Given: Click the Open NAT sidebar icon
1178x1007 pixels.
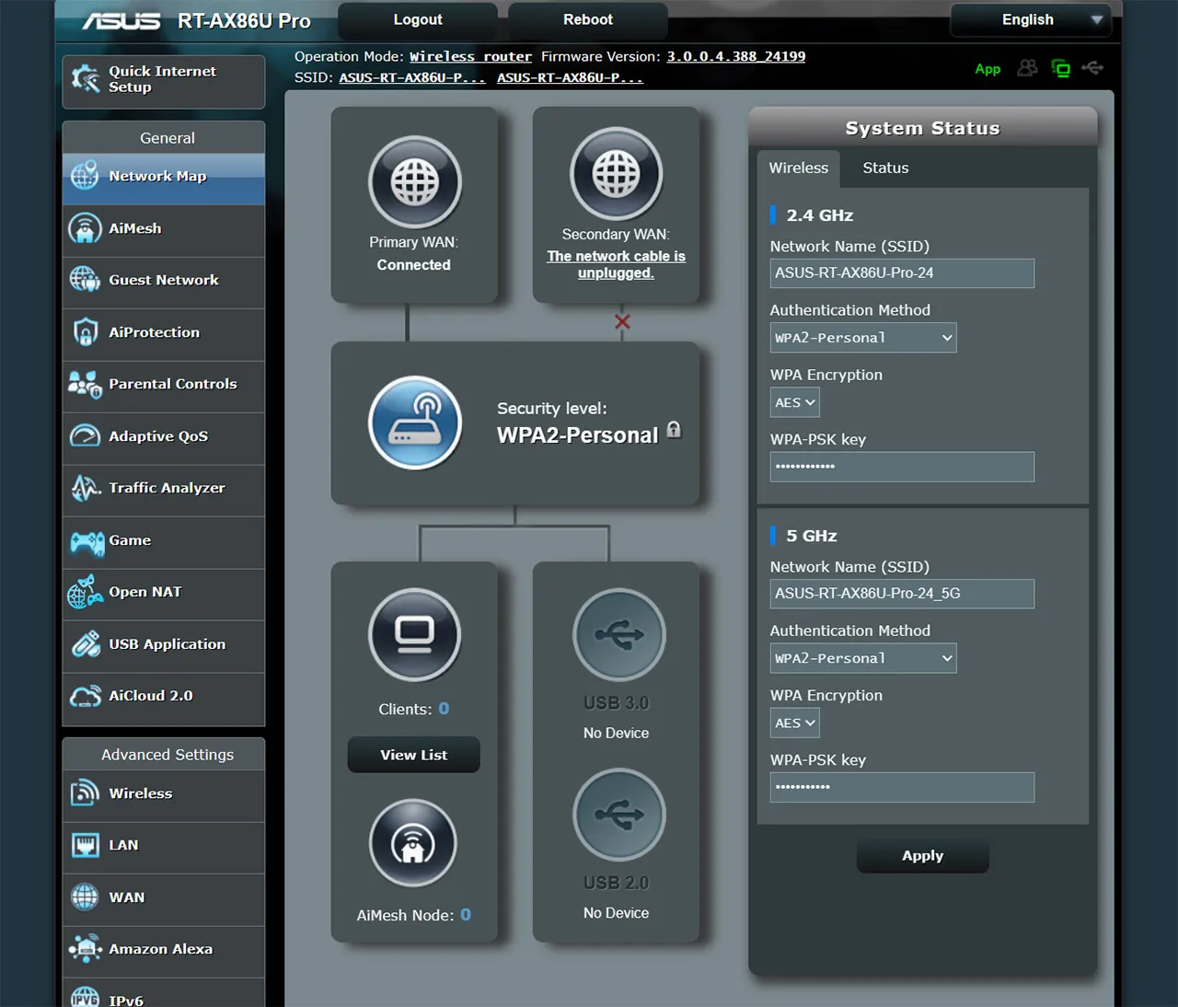Looking at the screenshot, I should (x=85, y=592).
